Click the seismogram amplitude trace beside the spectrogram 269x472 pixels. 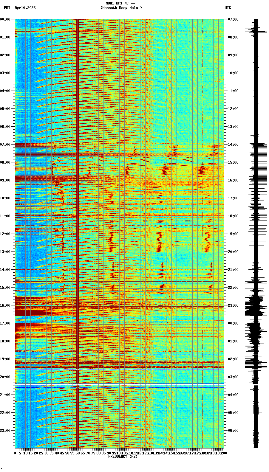[x=256, y=234]
